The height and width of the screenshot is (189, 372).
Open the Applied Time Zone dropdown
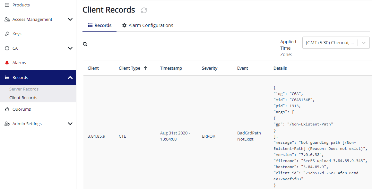pos(336,42)
